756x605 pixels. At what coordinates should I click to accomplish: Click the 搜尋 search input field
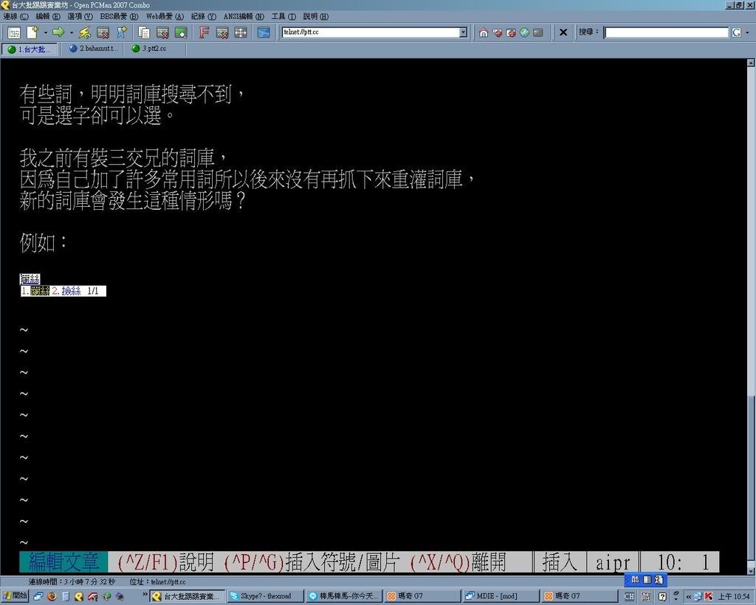point(666,33)
